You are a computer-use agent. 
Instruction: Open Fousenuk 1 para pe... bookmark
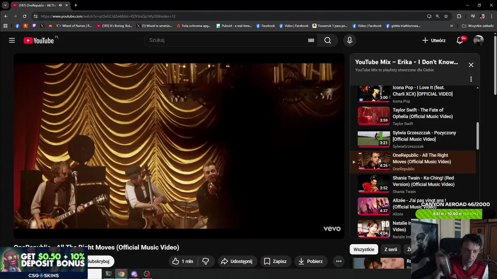[330, 26]
